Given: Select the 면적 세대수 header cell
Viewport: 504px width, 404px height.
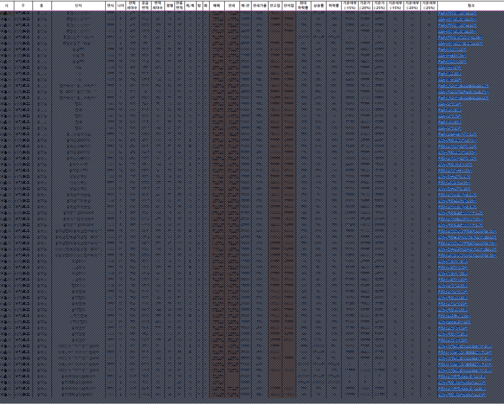Looking at the screenshot, I should (x=158, y=5).
